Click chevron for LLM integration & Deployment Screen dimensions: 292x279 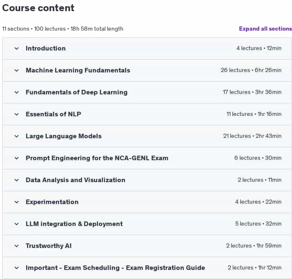point(17,224)
